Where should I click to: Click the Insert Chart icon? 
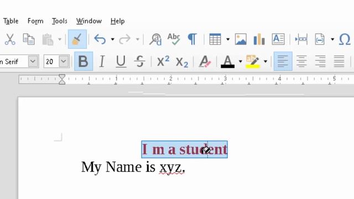click(259, 39)
